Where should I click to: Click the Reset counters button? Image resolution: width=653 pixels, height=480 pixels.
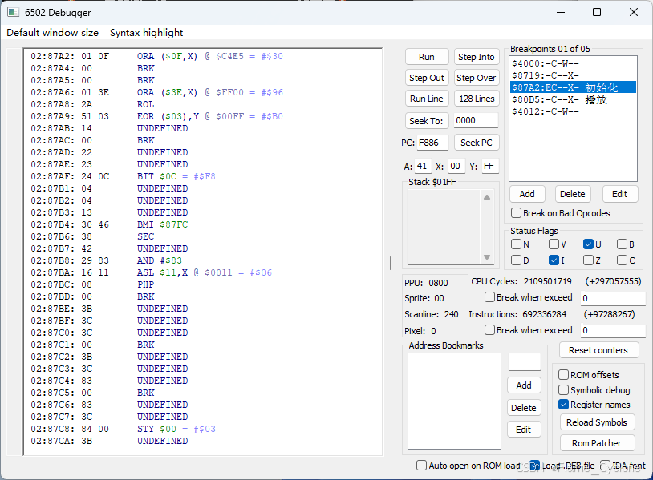(598, 350)
